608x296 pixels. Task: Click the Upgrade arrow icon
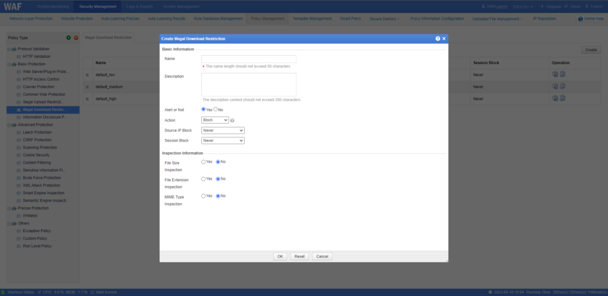click(x=542, y=6)
